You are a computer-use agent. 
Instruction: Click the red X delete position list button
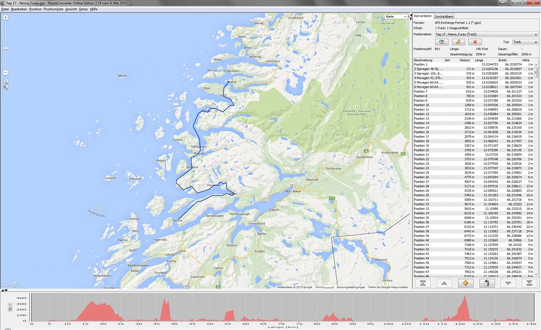[475, 42]
